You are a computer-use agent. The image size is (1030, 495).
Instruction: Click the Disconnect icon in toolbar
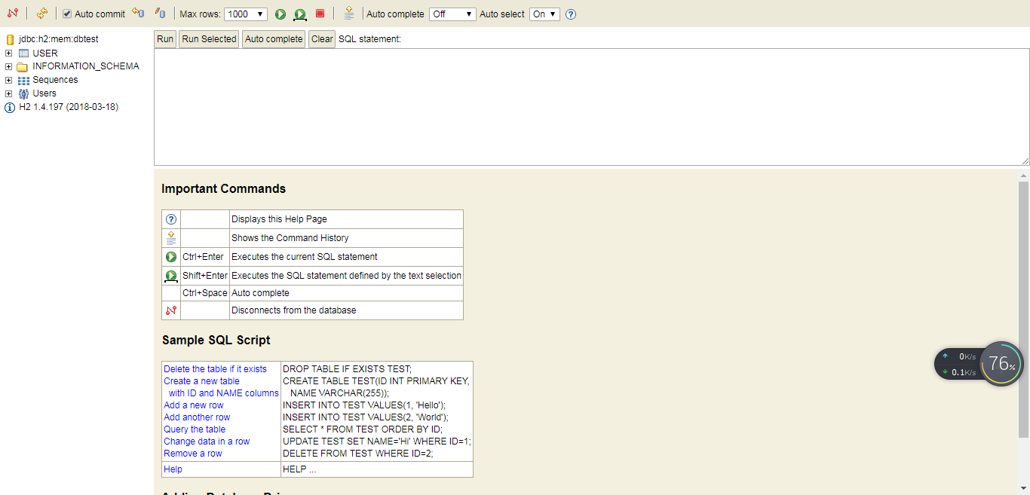point(13,14)
